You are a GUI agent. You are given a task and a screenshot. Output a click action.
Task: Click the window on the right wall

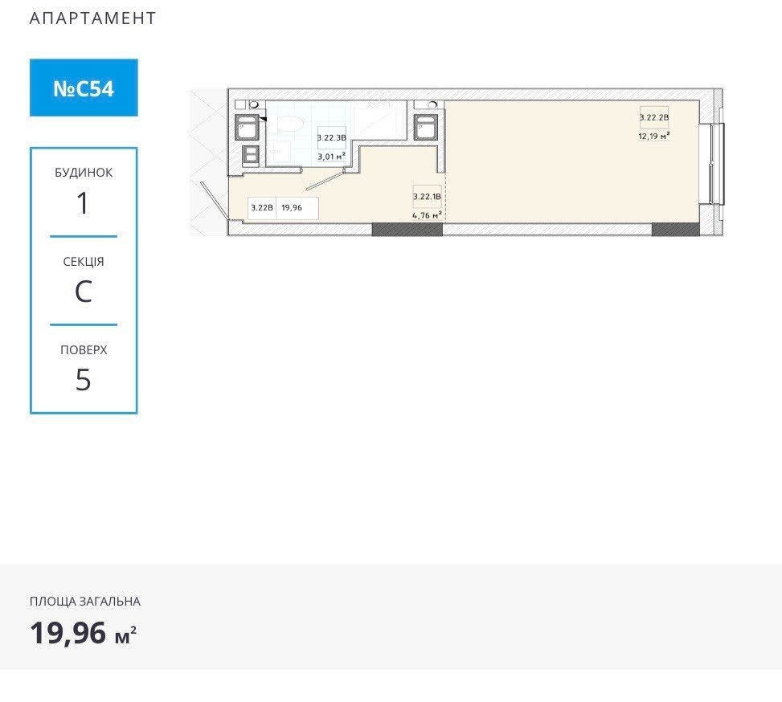718,165
